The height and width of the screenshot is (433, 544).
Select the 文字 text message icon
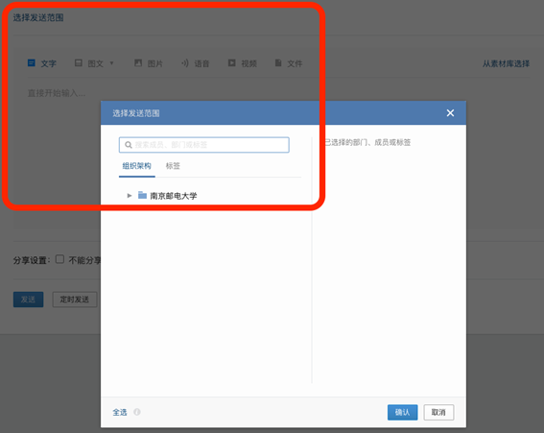32,62
